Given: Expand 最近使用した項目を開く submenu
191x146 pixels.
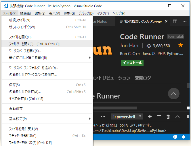Looking at the screenshot, I should pos(47,58).
